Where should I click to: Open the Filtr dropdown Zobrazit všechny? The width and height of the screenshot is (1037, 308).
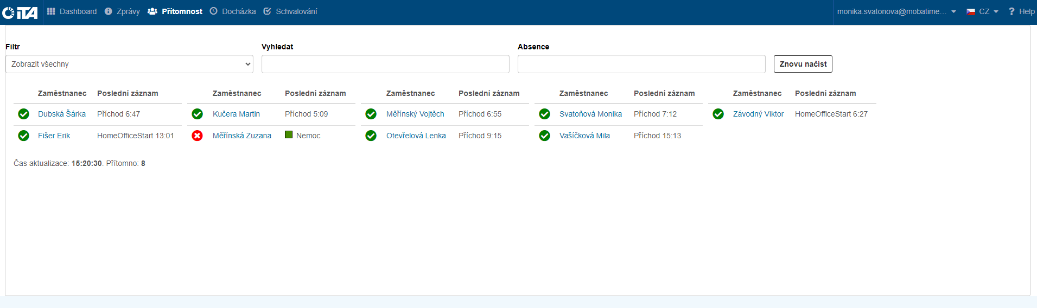pyautogui.click(x=129, y=64)
